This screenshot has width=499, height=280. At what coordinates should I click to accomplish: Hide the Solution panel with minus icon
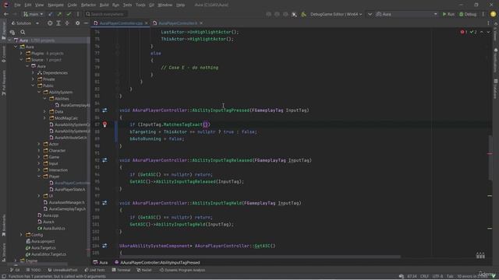click(86, 23)
